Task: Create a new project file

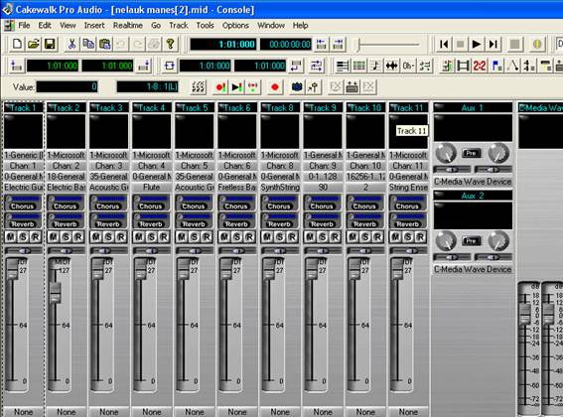Action: (x=17, y=44)
